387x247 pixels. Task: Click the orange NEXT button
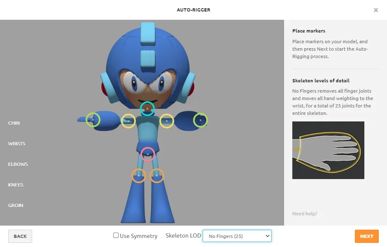366,236
